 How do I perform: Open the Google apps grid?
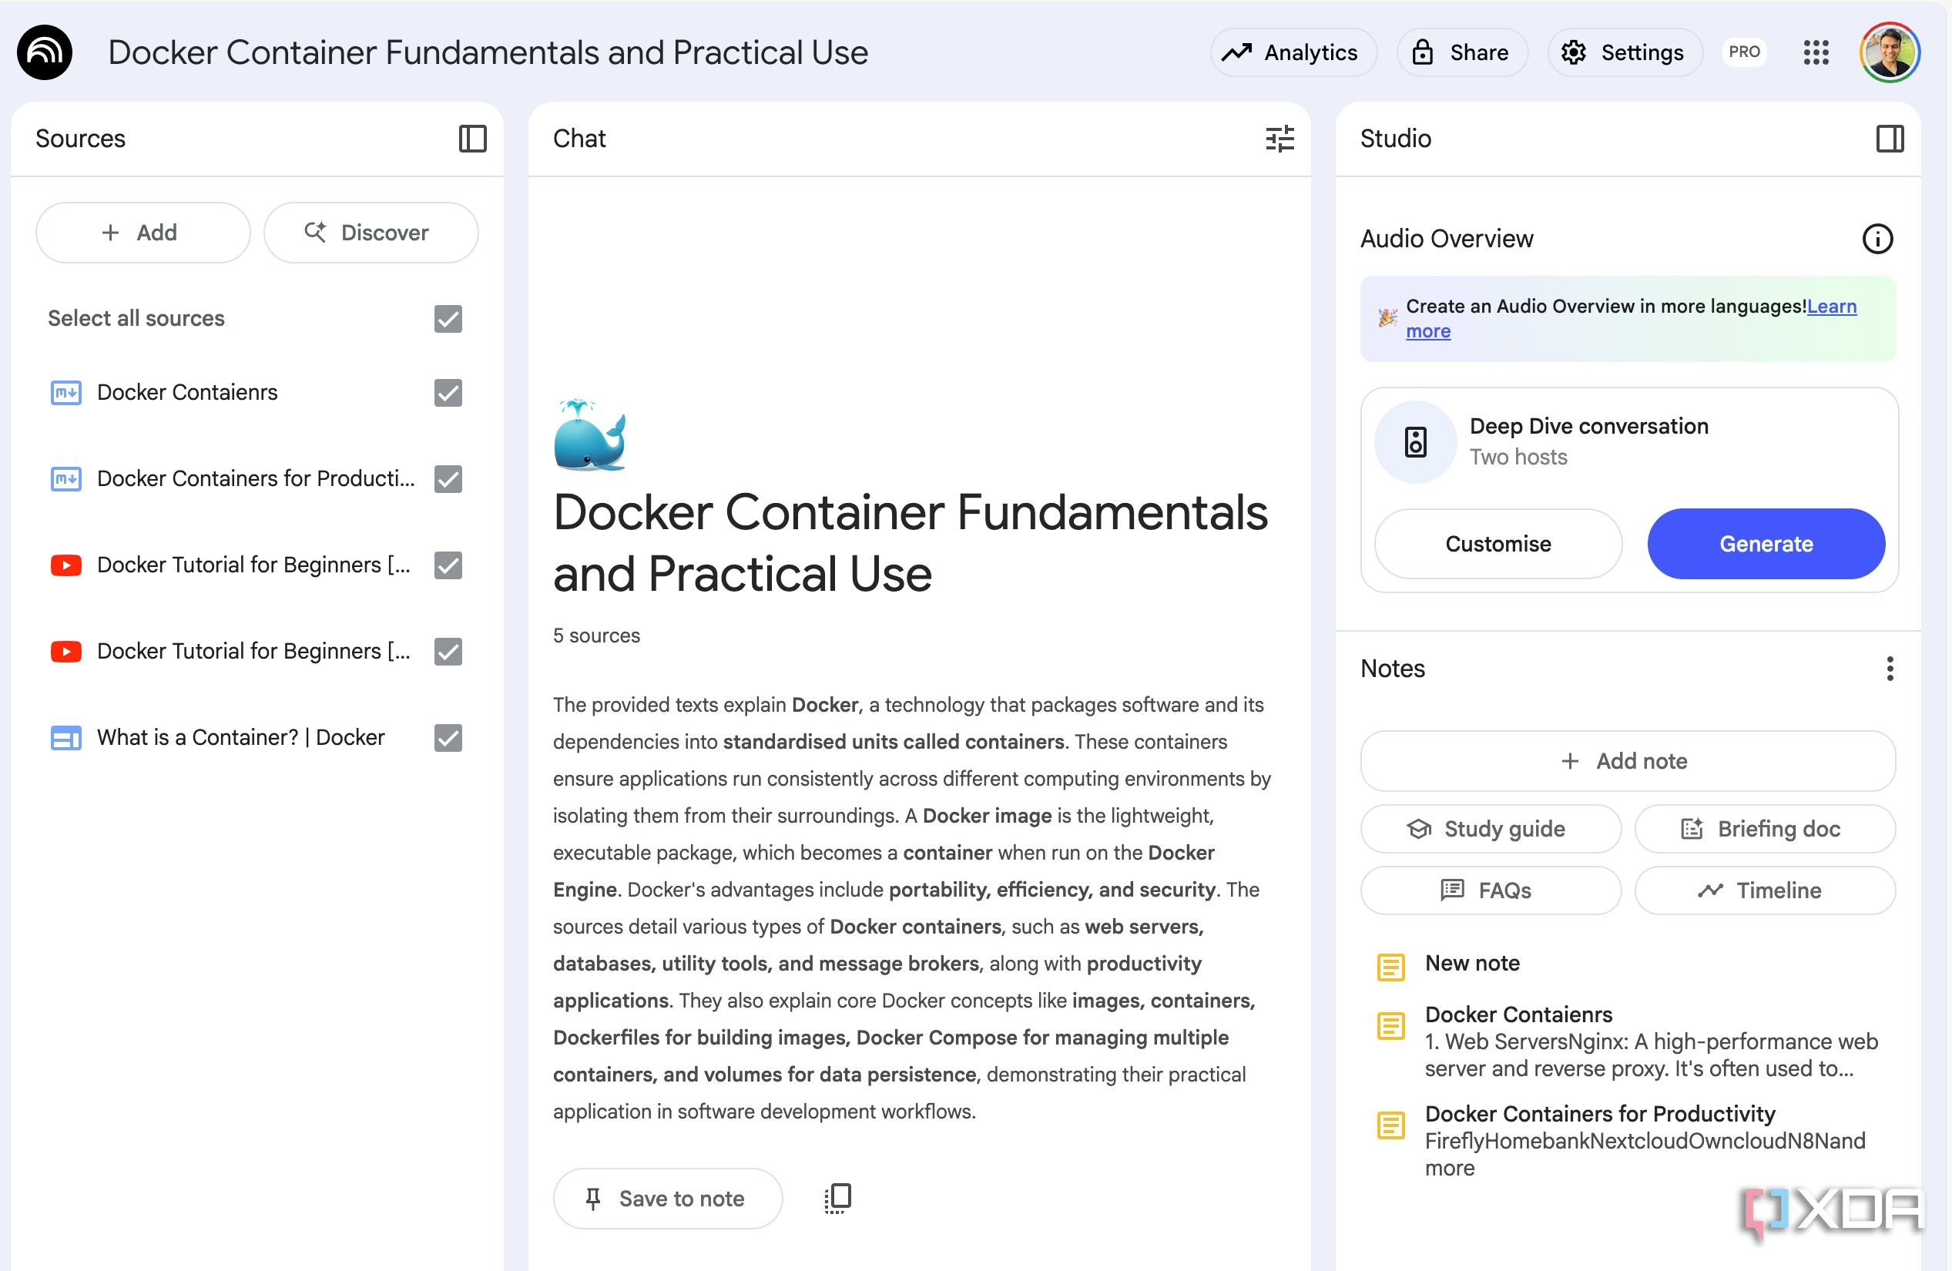click(x=1816, y=52)
